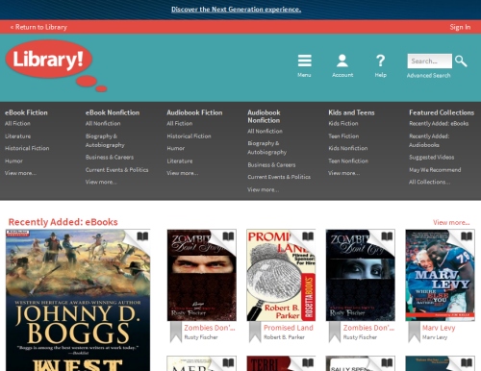The height and width of the screenshot is (371, 481).
Task: Expand View more under eBook Fiction
Action: [x=20, y=173]
